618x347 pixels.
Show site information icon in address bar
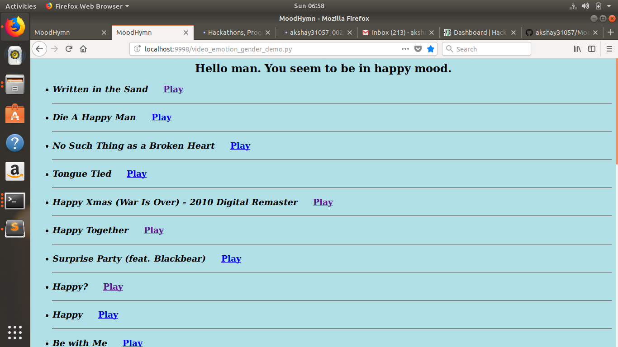pos(138,49)
